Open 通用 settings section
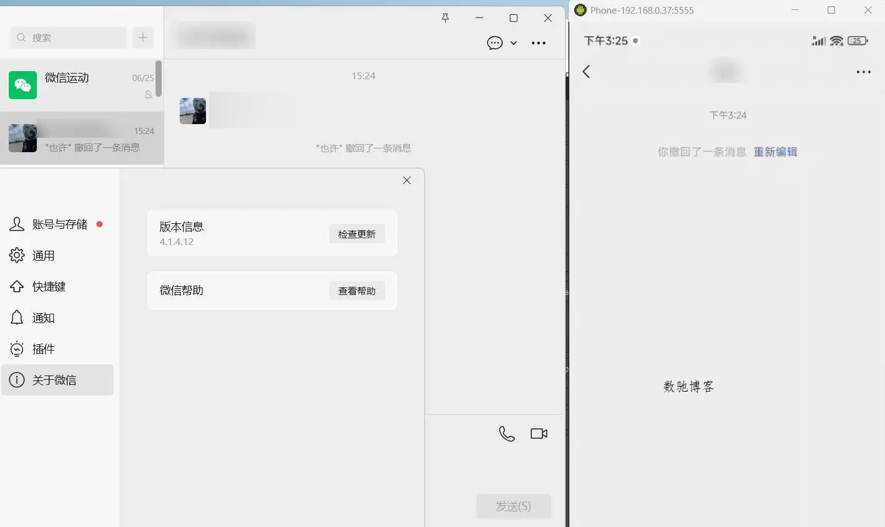Viewport: 885px width, 527px height. click(x=57, y=255)
